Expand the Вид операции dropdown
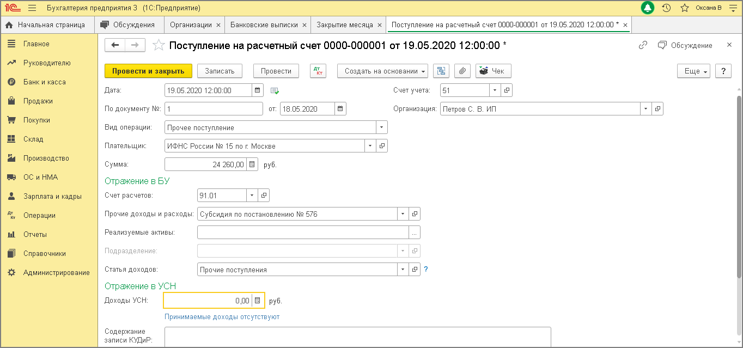This screenshot has width=743, height=348. pyautogui.click(x=382, y=127)
